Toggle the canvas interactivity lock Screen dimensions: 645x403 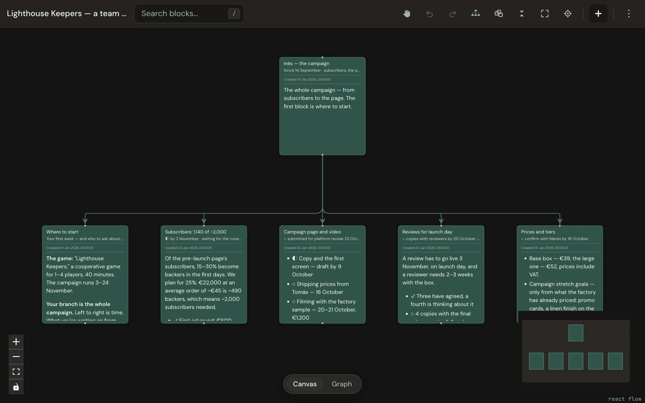click(16, 387)
